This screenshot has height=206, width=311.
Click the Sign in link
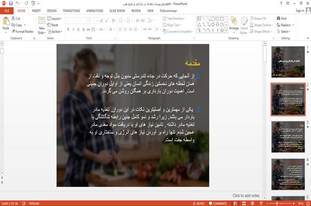[x=300, y=11]
